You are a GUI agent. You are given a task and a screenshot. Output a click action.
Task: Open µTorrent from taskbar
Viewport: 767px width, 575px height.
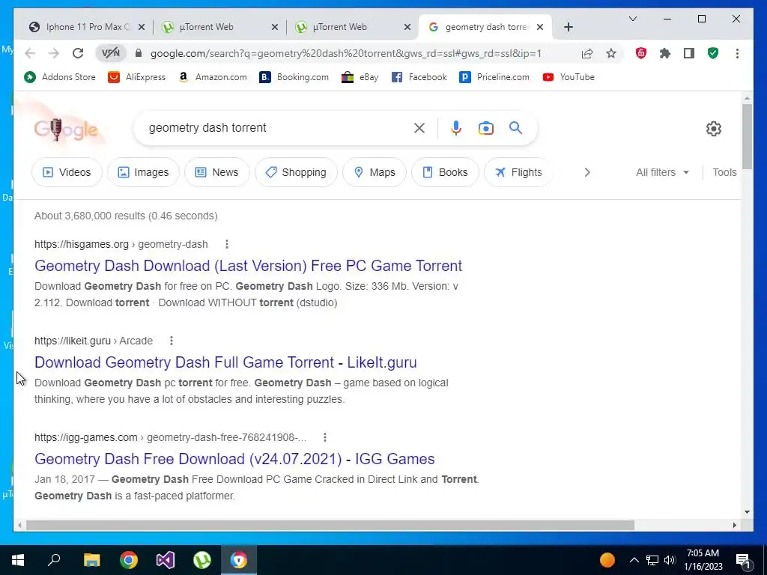click(202, 560)
